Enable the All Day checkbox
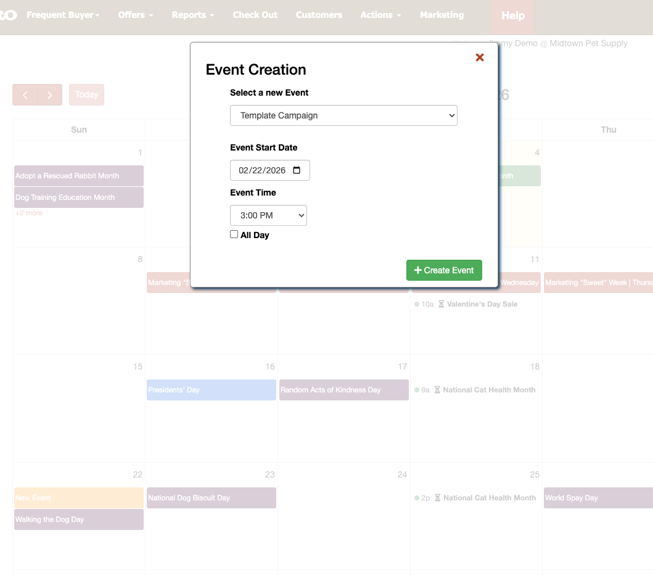 (234, 234)
